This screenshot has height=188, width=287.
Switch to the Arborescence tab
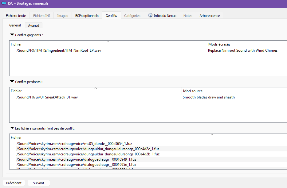click(x=210, y=16)
